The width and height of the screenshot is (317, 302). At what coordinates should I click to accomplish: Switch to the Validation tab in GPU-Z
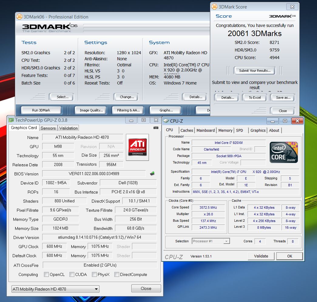[68, 128]
